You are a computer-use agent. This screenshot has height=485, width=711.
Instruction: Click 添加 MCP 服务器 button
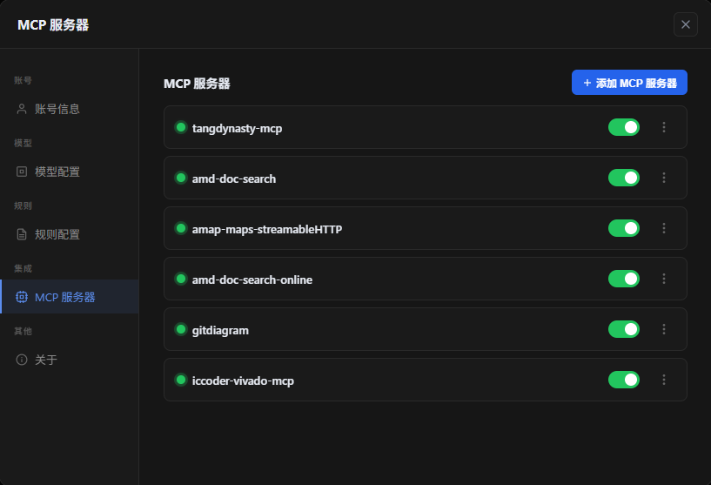(629, 83)
